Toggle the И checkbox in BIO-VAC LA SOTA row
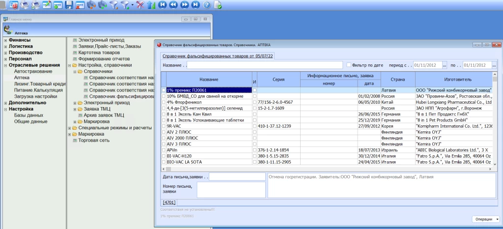The width and height of the screenshot is (503, 229). (255, 162)
